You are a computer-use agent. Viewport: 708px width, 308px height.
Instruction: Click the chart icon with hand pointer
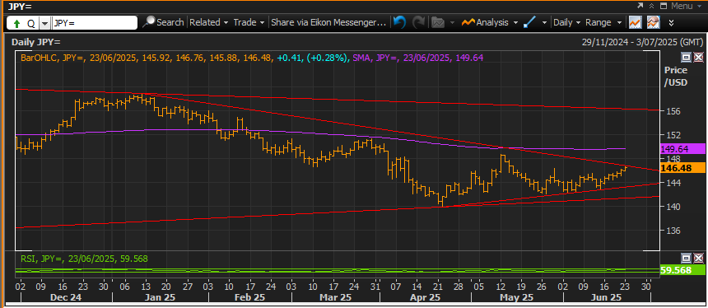pos(653,22)
